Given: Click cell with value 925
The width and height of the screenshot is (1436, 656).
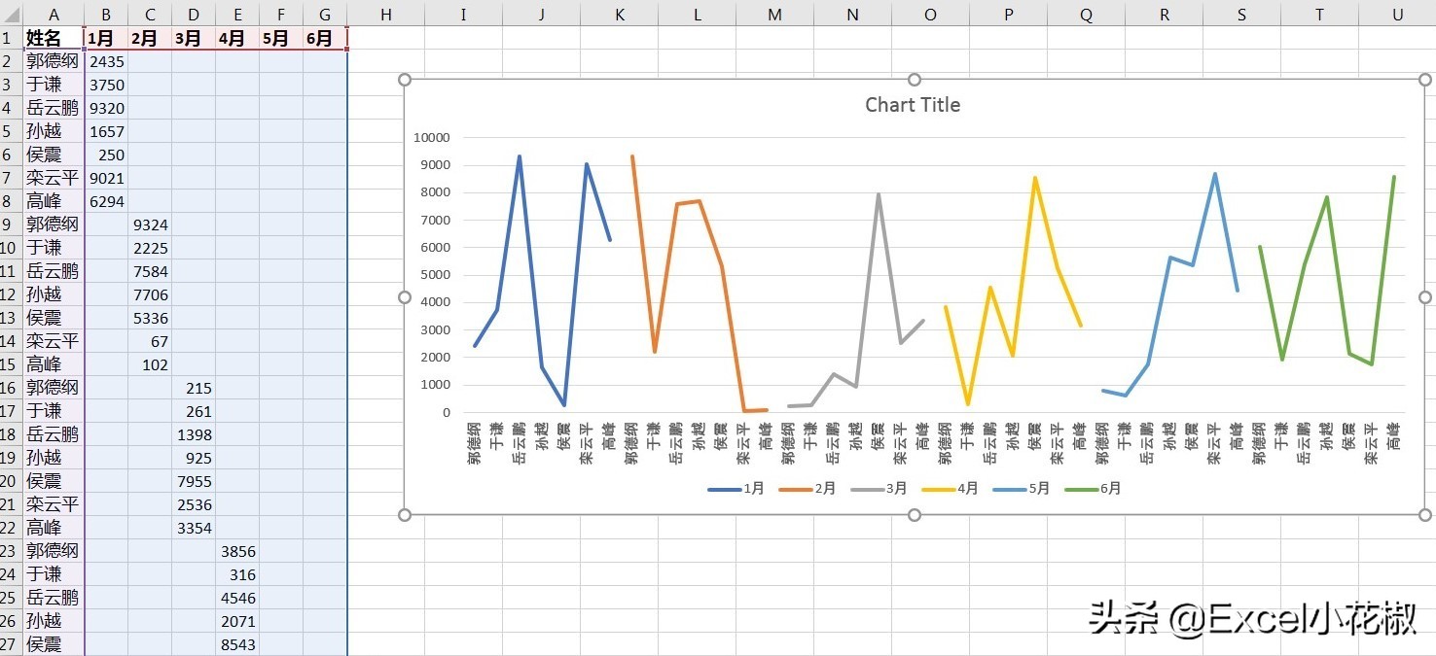Looking at the screenshot, I should pyautogui.click(x=194, y=458).
